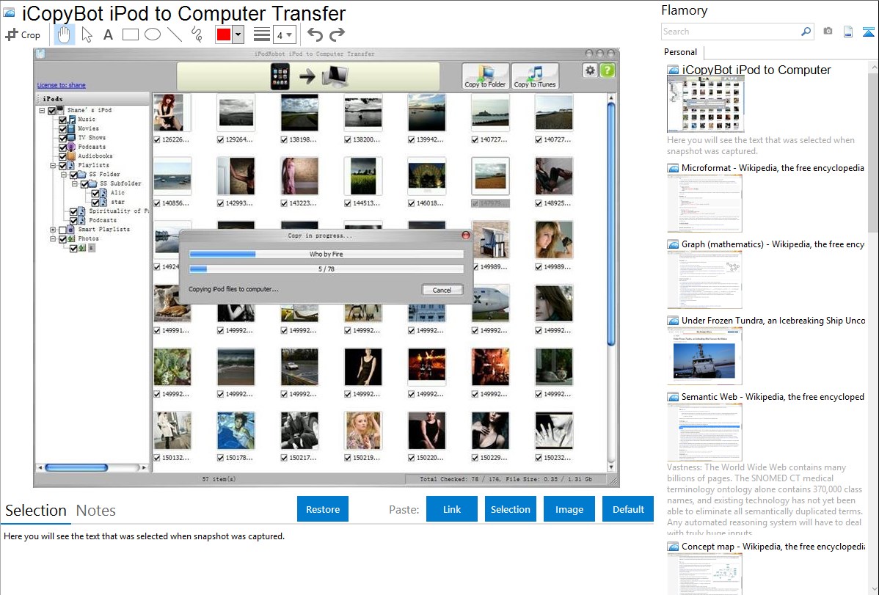Click the Music note icon in the tree
The height and width of the screenshot is (595, 879).
(x=72, y=120)
